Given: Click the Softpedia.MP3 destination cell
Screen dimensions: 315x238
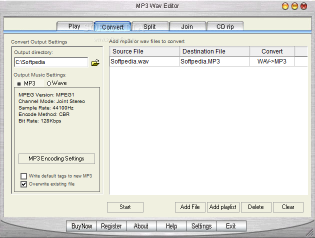Looking at the screenshot, I should tap(214, 61).
